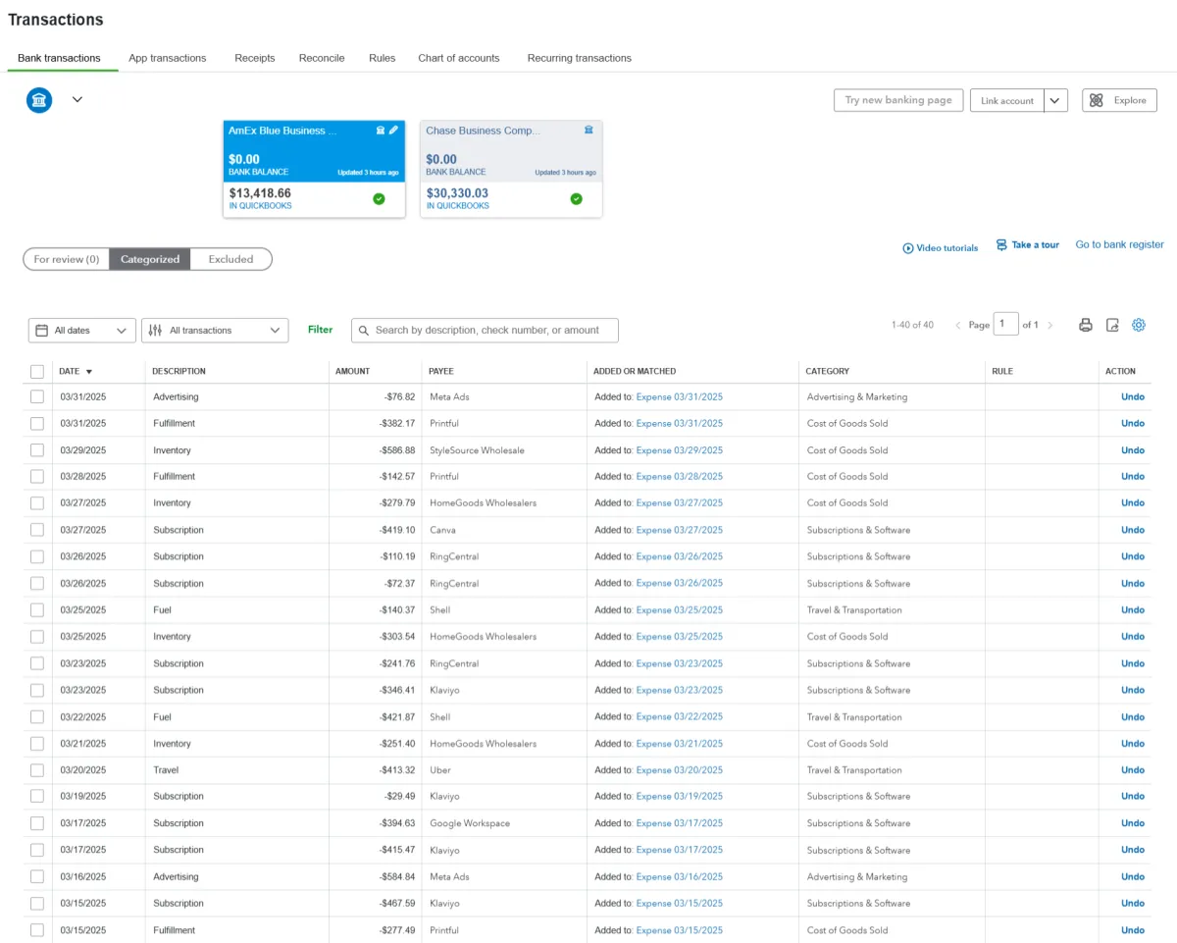
Task: Select the Excluded toggle
Action: [231, 259]
